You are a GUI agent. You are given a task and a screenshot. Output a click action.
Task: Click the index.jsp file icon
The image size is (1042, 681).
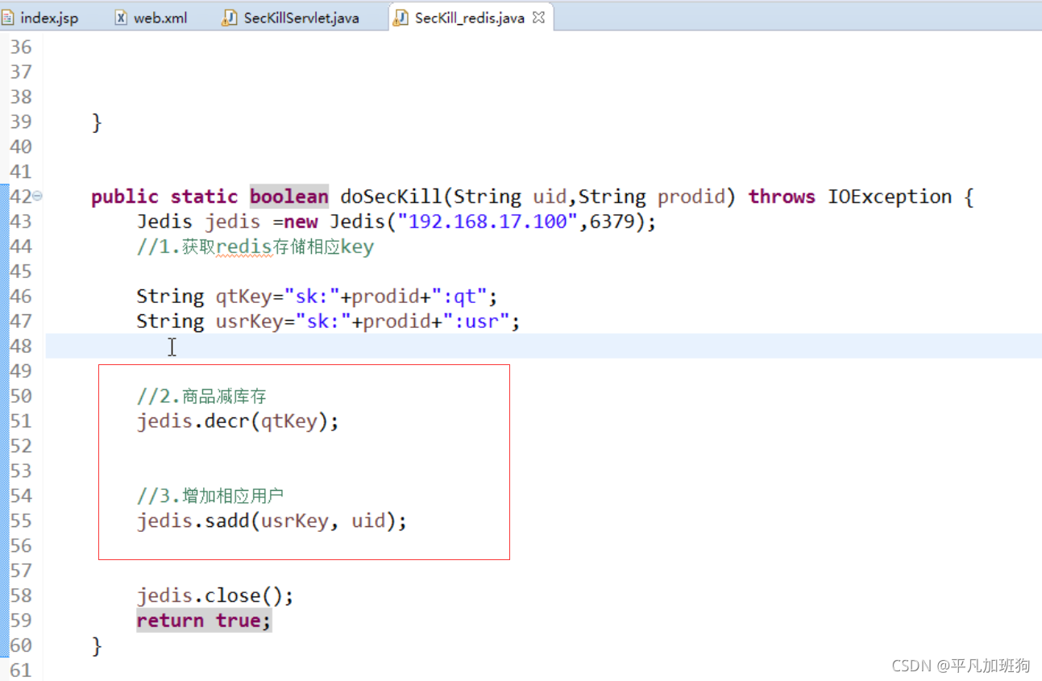coord(8,18)
